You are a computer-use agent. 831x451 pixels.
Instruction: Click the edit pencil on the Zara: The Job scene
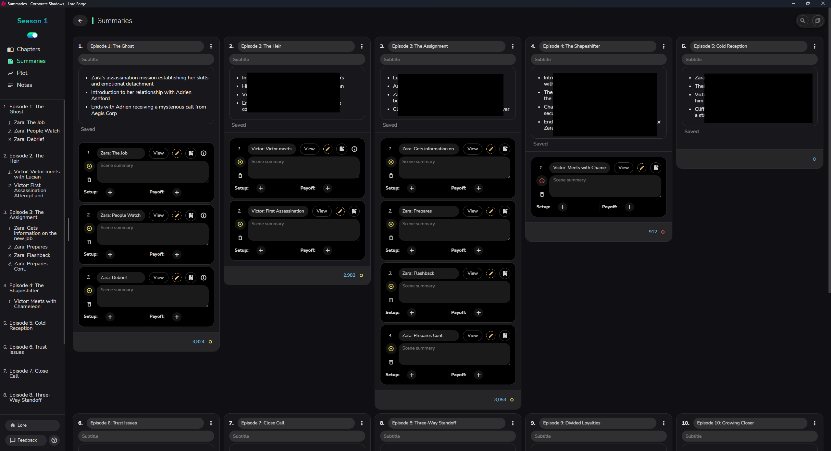(x=177, y=153)
